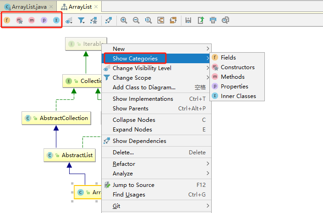Select the AbstractList class node
The width and height of the screenshot is (323, 213).
pos(70,155)
